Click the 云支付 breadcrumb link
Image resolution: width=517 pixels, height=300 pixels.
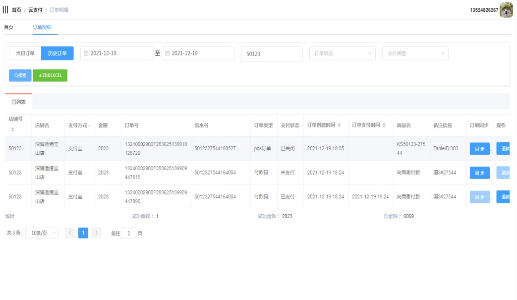pyautogui.click(x=35, y=10)
